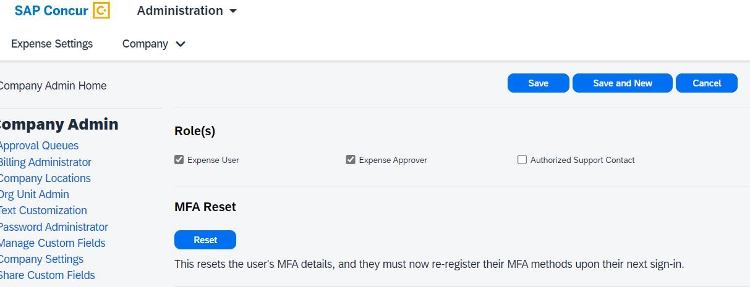Screen dimensions: 750x287
Task: Uncheck the Expense User role
Action: 179,160
